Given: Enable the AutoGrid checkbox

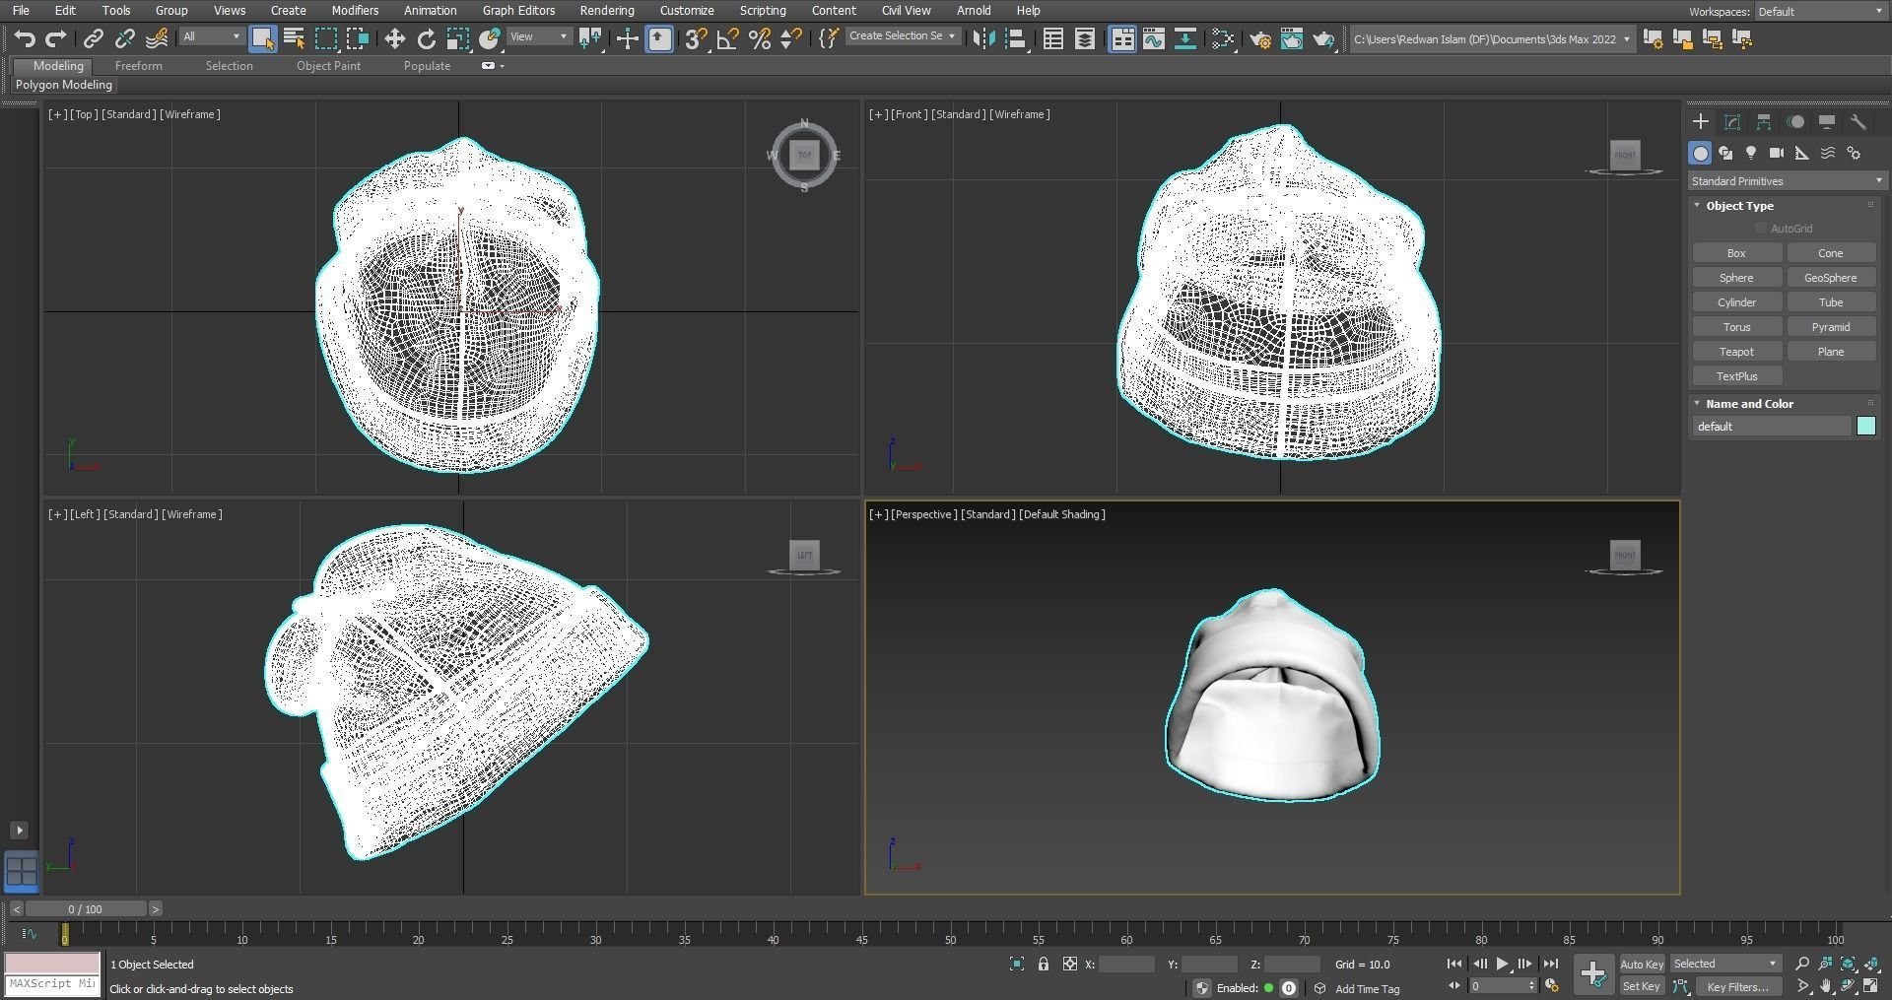Looking at the screenshot, I should [1761, 229].
